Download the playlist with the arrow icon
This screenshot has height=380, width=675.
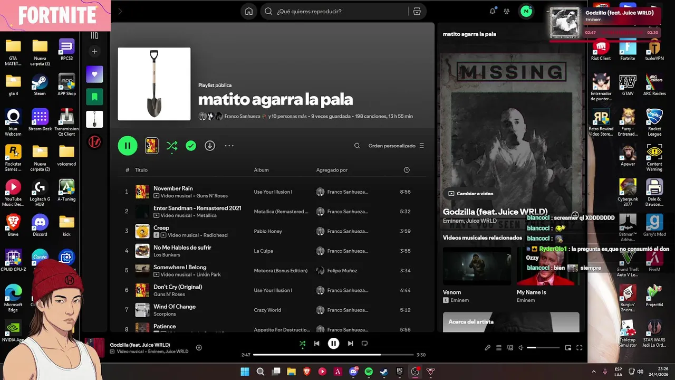click(210, 146)
